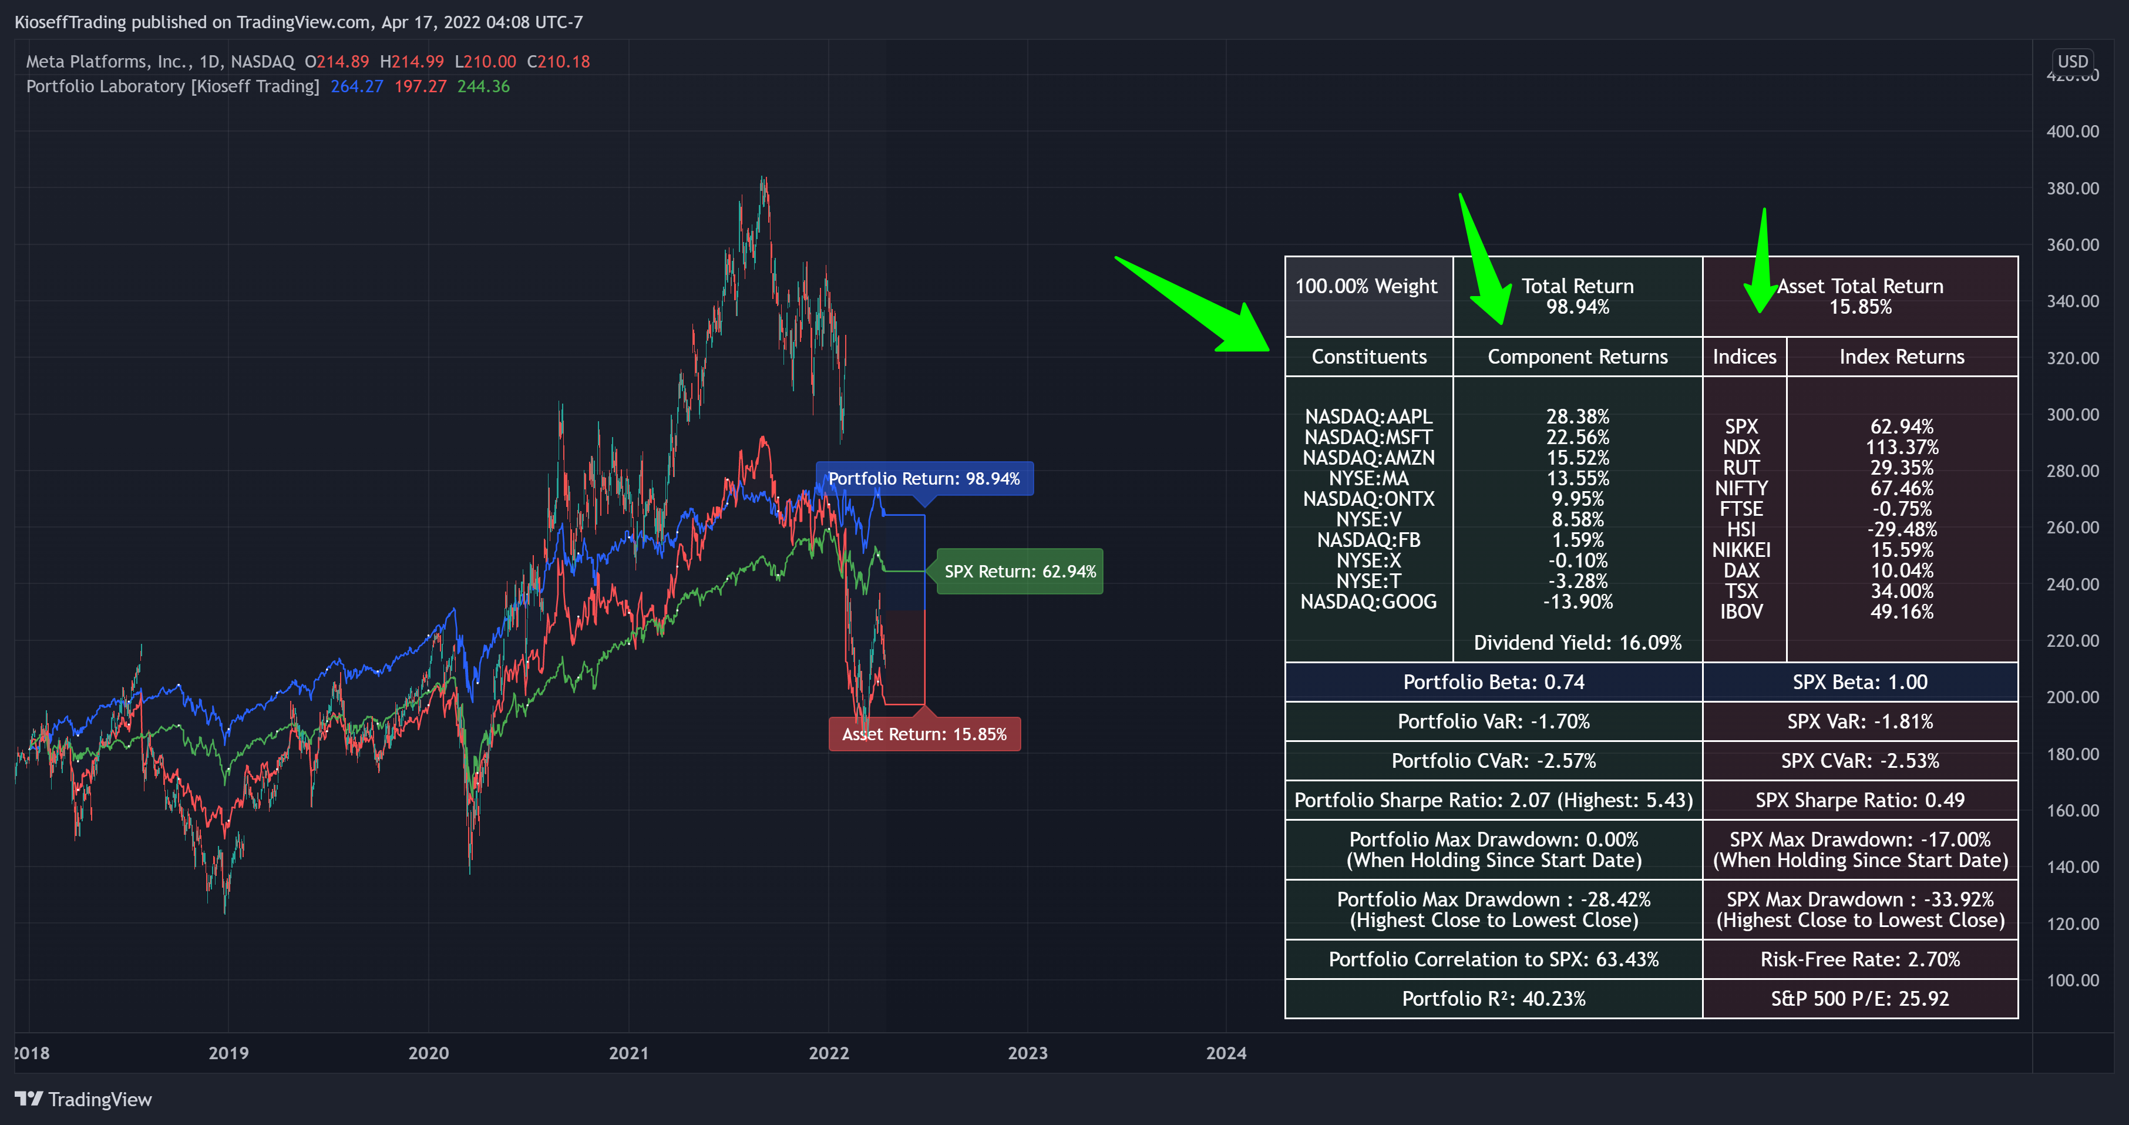Viewport: 2129px width, 1125px height.
Task: Click the 100.00% Weight cell
Action: (1368, 296)
